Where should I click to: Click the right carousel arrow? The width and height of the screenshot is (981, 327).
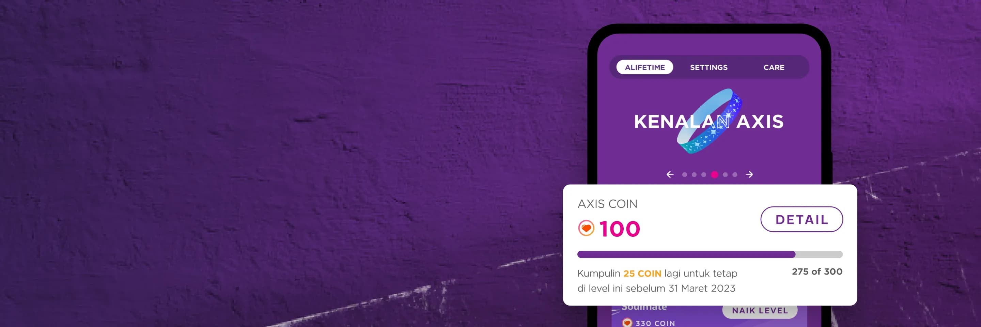click(749, 174)
